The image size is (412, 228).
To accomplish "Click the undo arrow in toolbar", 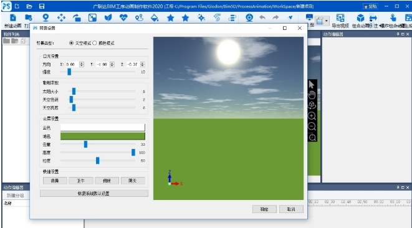I will click(x=262, y=17).
